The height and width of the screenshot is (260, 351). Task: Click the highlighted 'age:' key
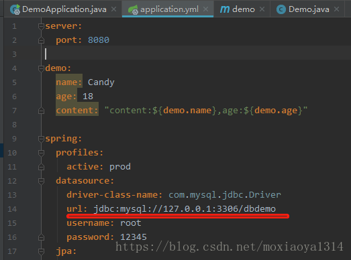click(66, 96)
